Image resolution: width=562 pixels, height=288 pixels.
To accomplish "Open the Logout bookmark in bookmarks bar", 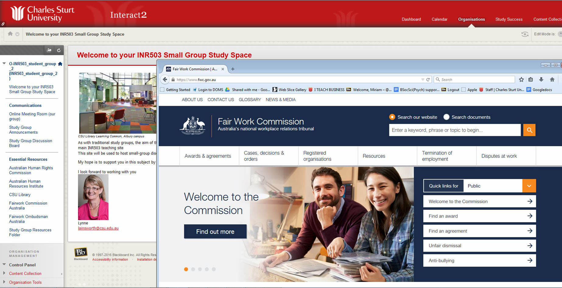I will (450, 90).
